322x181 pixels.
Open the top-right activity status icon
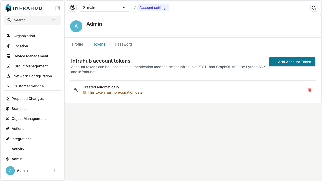(314, 8)
